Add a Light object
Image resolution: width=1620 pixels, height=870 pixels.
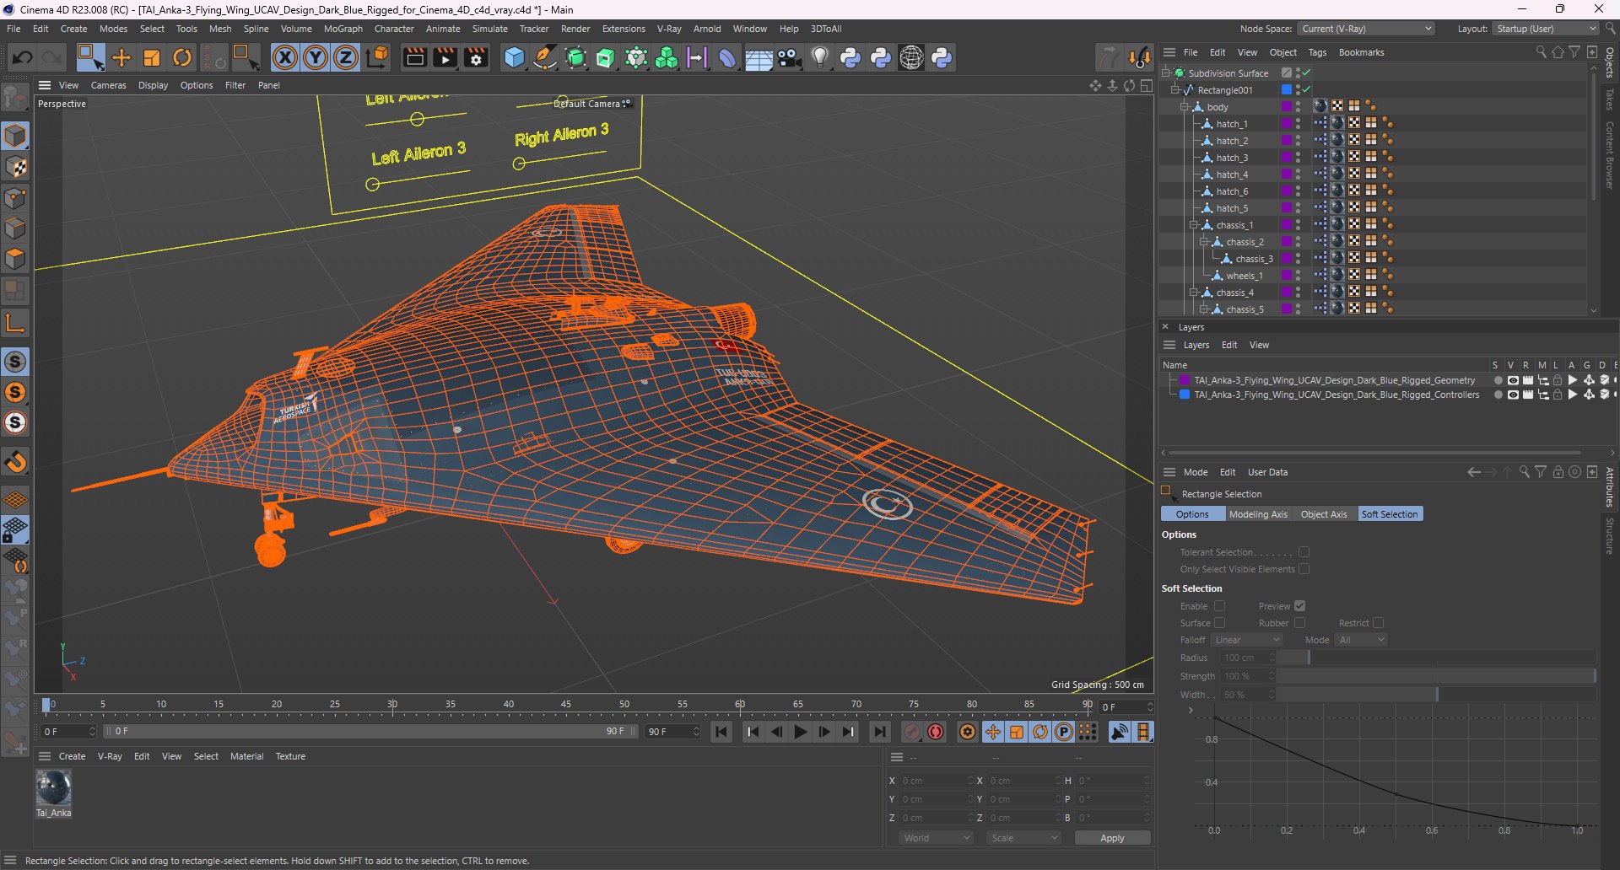tap(819, 57)
